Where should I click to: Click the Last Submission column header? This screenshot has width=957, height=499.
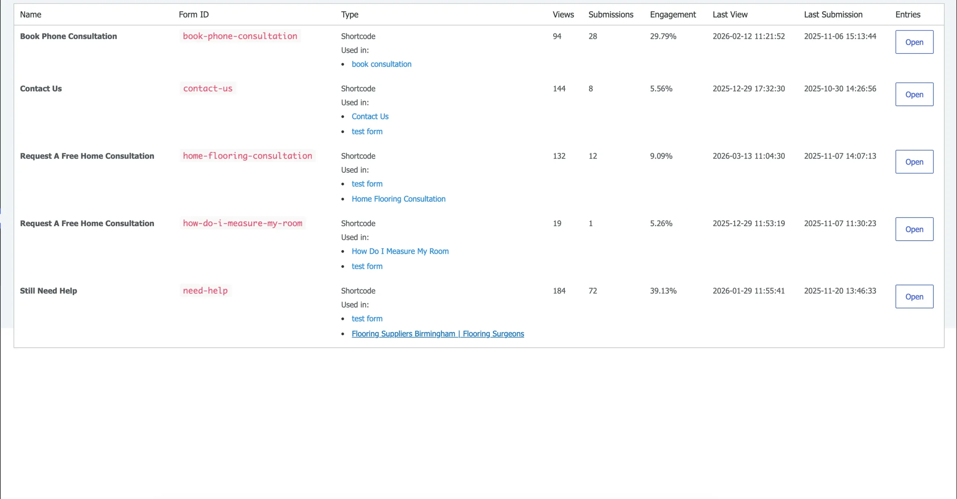pos(833,15)
